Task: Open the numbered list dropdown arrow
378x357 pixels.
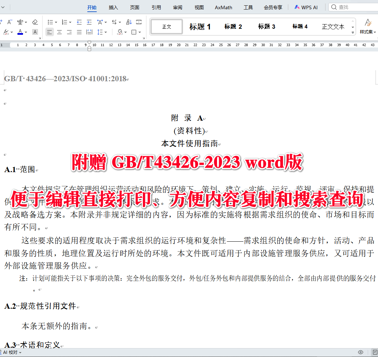Action: click(70, 22)
